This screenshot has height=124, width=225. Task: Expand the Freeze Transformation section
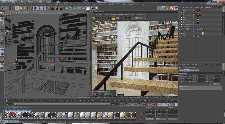coord(200,89)
